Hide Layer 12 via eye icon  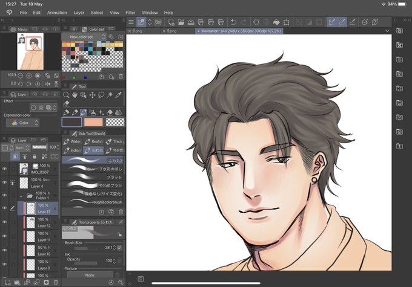4,222
